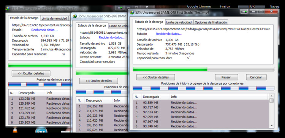Select connection row with 123,058 MB
This screenshot has width=285, height=138.
tap(40, 99)
